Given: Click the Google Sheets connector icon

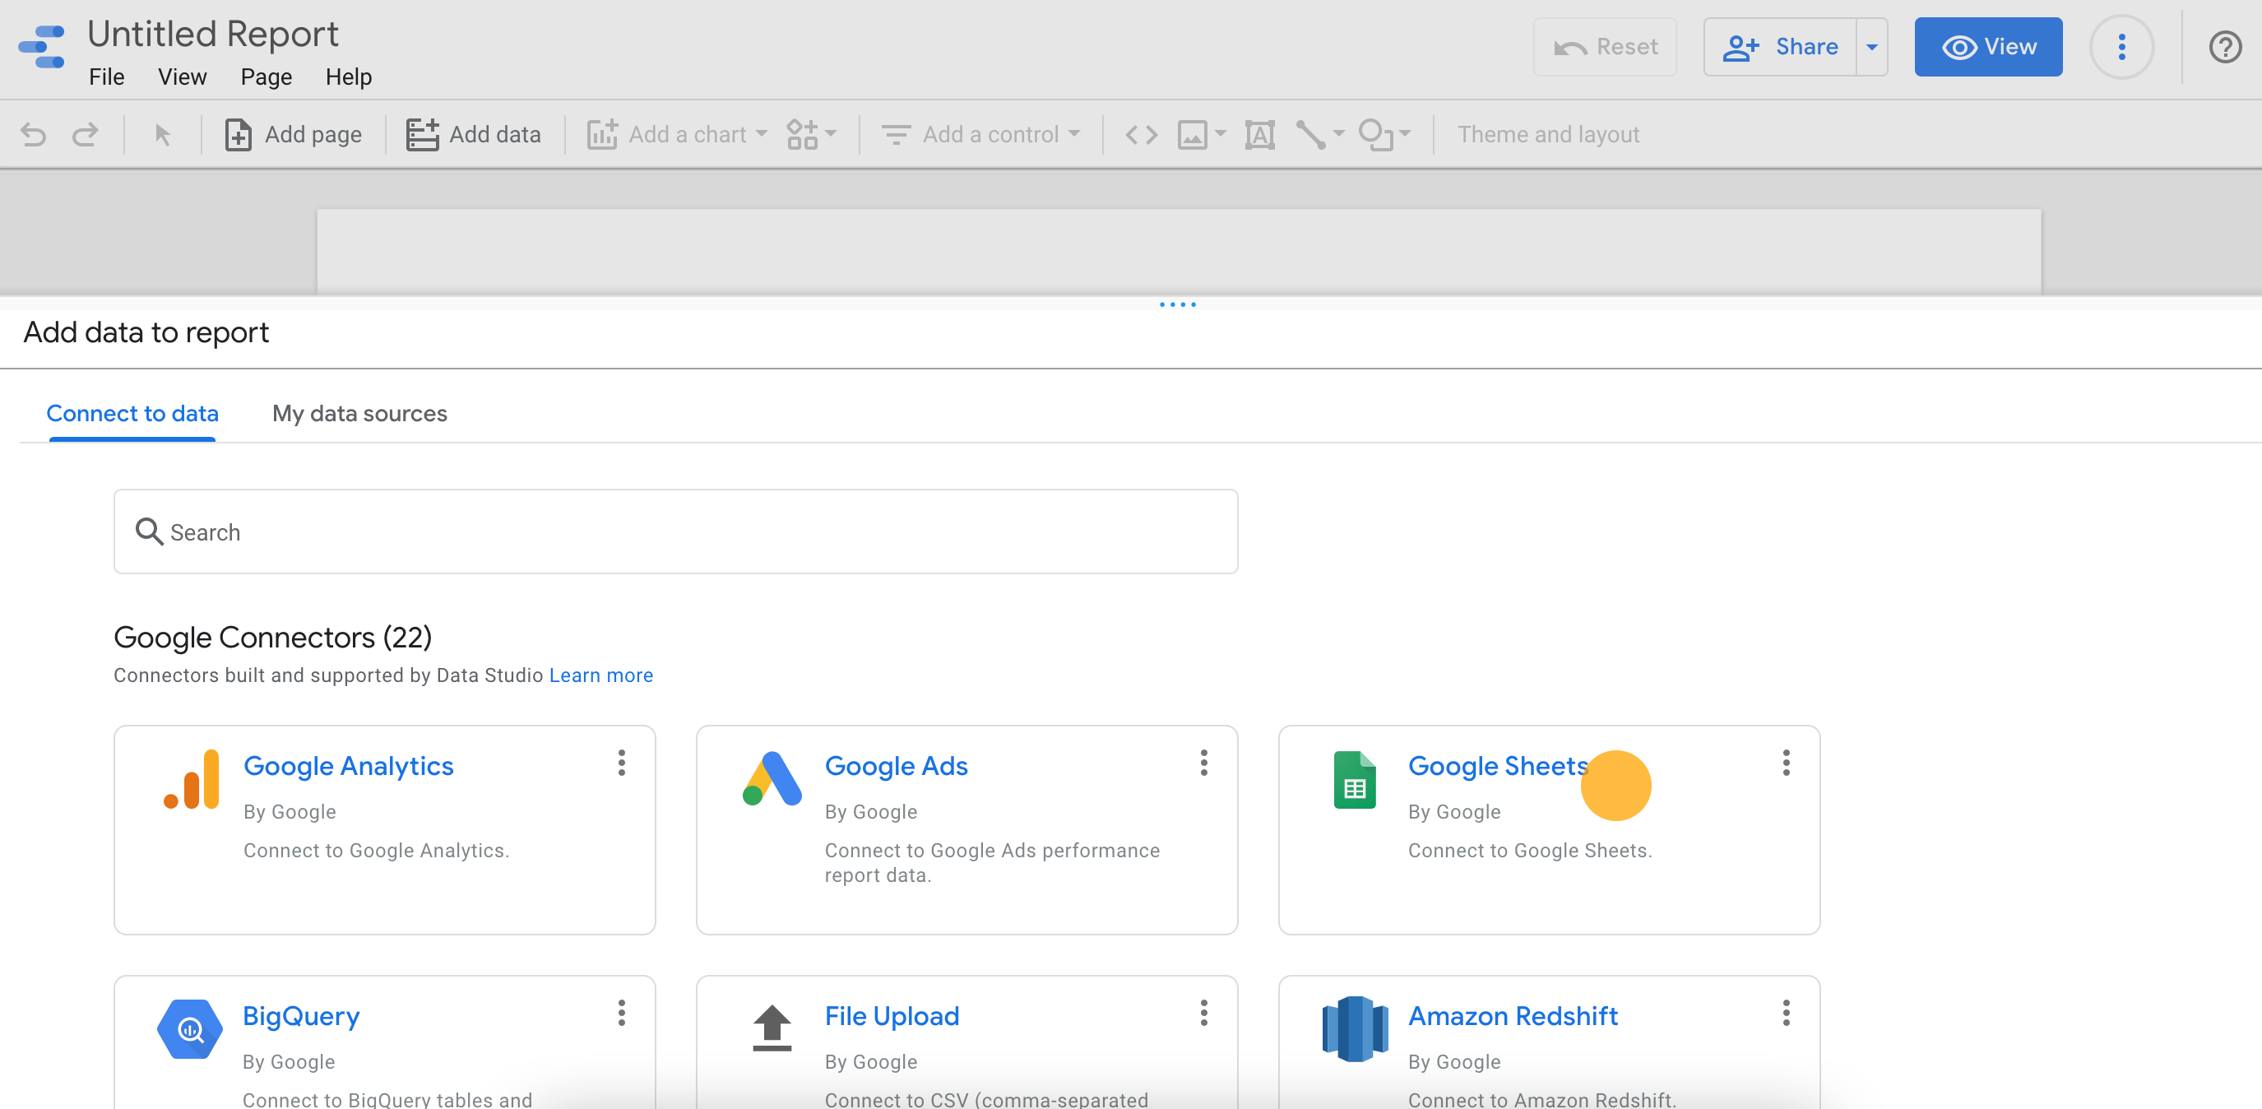Looking at the screenshot, I should click(1354, 780).
